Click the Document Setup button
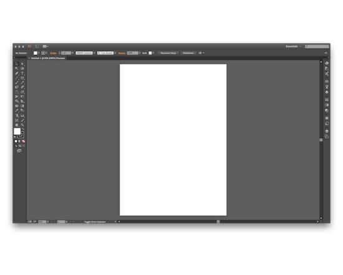The image size is (343, 275). point(168,53)
